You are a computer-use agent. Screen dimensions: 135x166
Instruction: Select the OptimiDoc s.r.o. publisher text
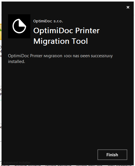tap(48, 21)
